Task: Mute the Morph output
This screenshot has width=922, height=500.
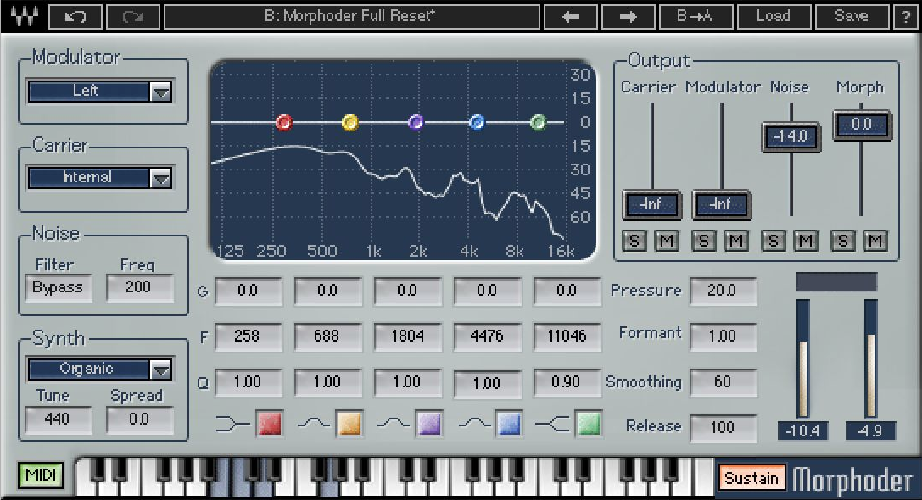Action: [875, 241]
